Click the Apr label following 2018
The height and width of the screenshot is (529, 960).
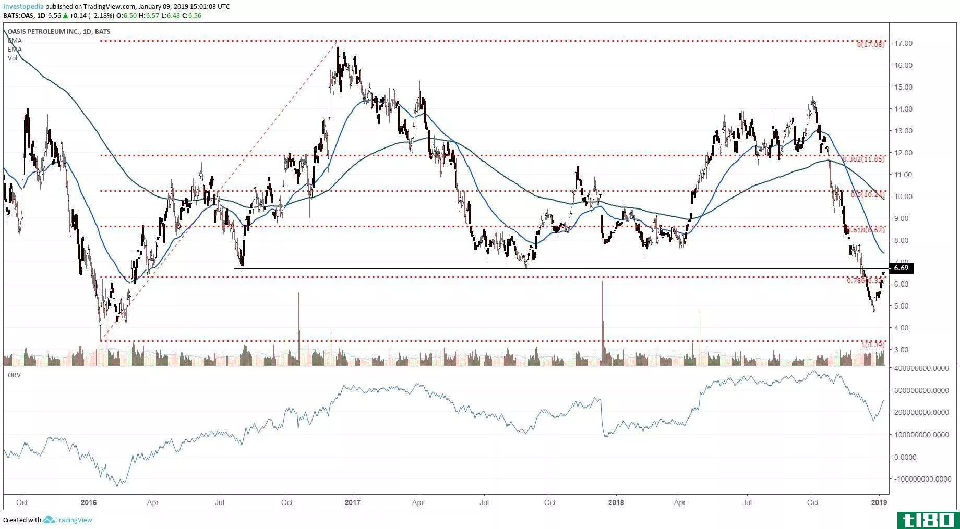tap(680, 503)
